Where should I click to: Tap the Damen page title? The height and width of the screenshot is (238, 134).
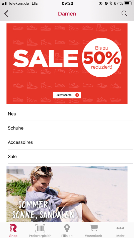click(x=67, y=14)
